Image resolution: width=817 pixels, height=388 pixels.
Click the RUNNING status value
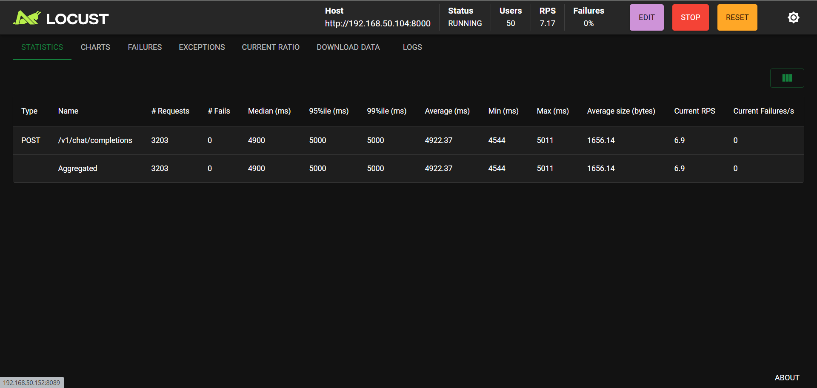coord(465,23)
